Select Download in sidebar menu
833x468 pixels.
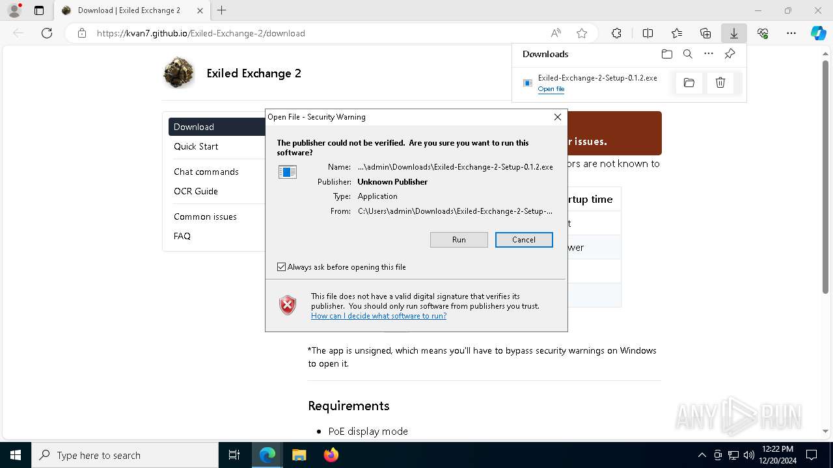pyautogui.click(x=217, y=127)
